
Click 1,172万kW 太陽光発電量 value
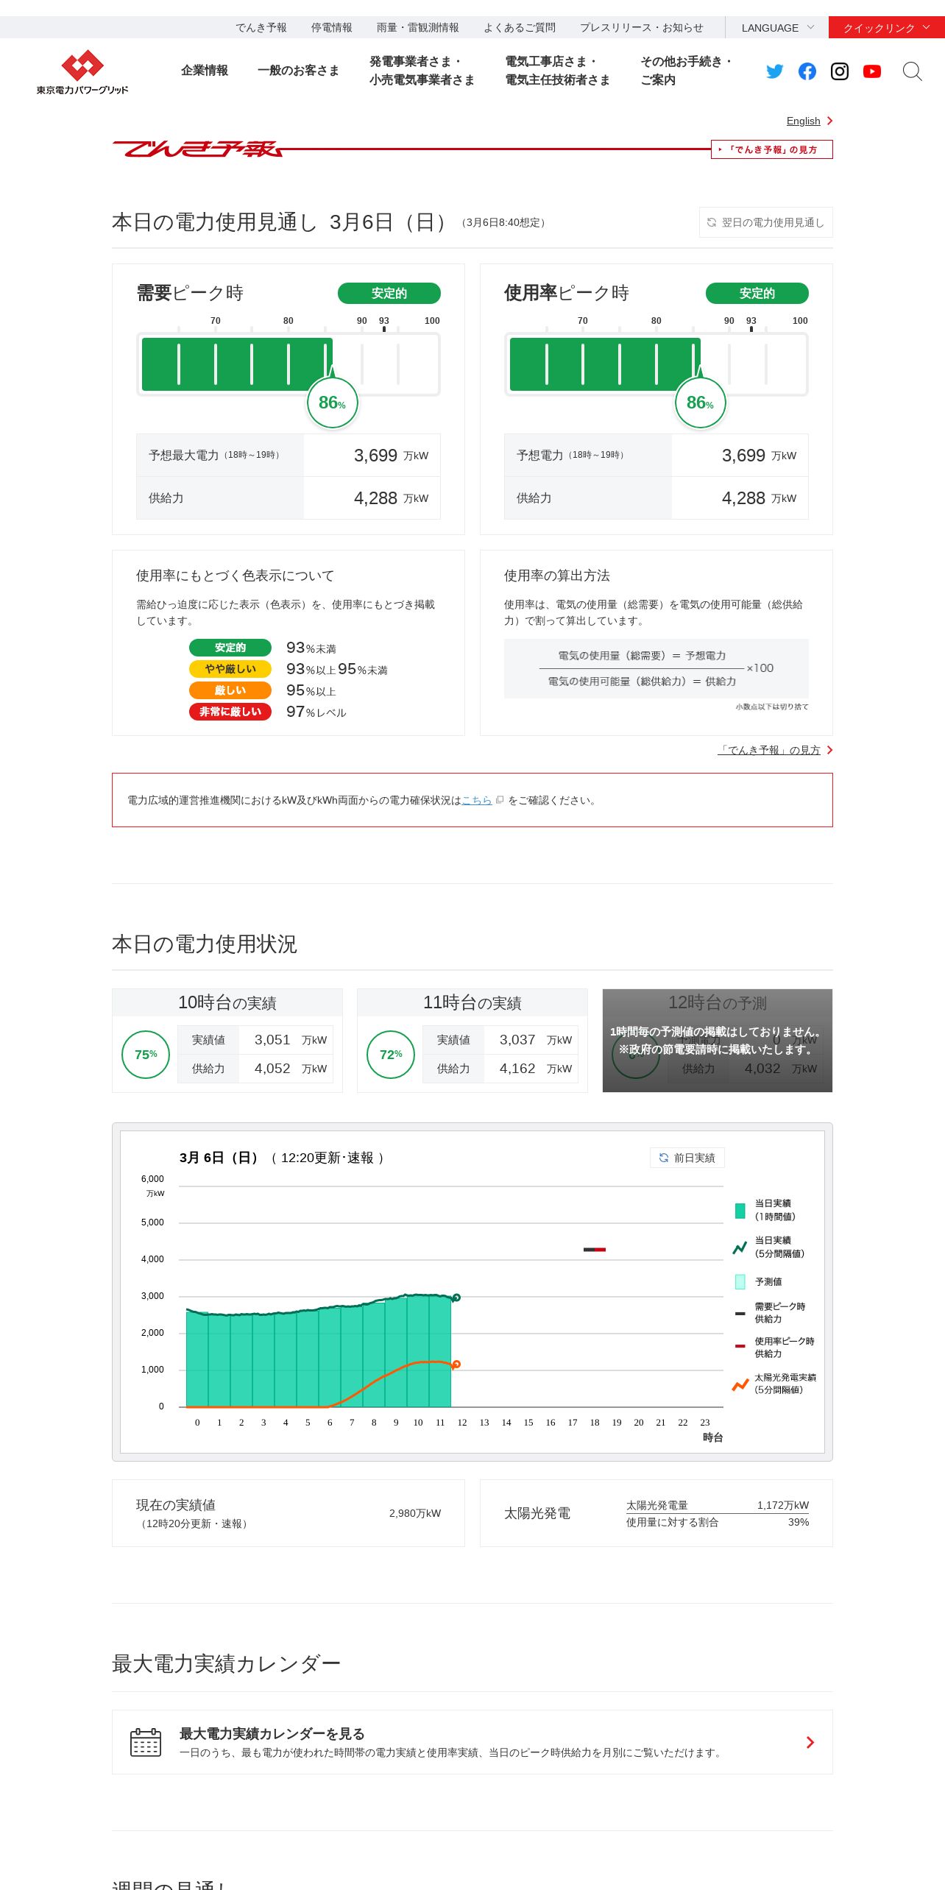(783, 1505)
